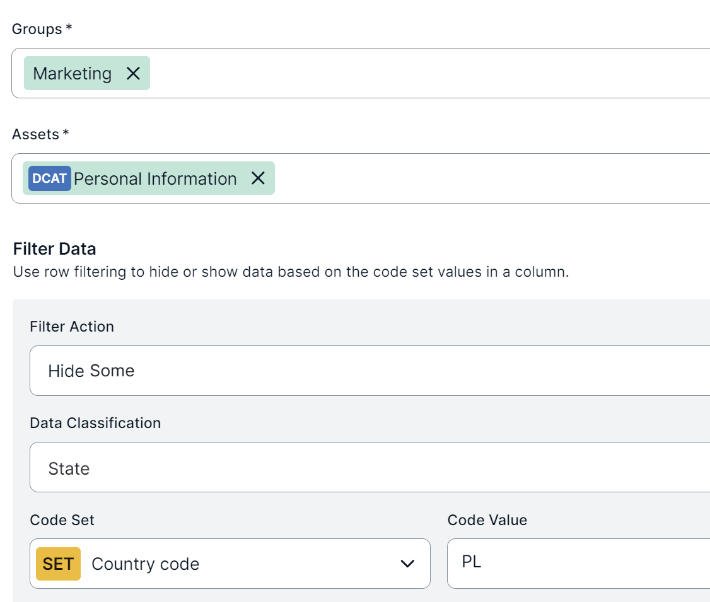This screenshot has height=602, width=710.
Task: Click the Country code selection text
Action: (146, 564)
